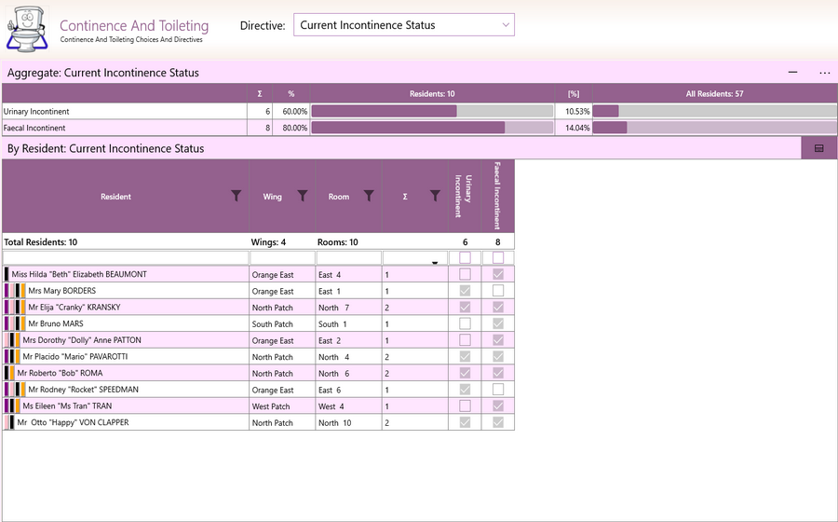Sort by the Urinary Incontinent column header

click(465, 196)
